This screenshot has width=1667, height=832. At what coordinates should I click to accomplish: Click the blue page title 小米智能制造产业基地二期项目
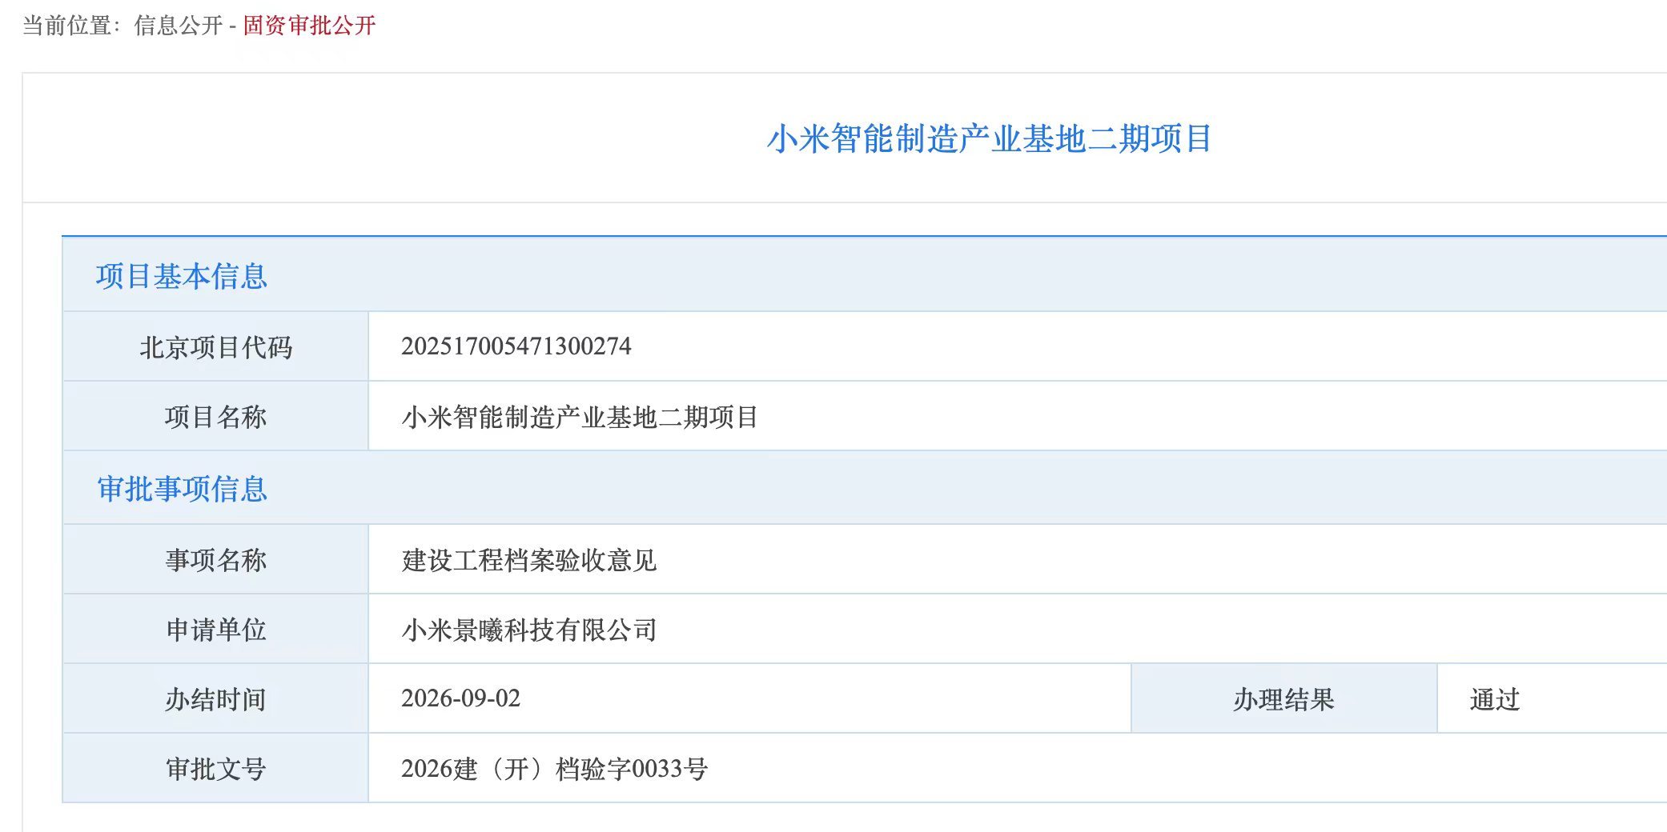click(990, 139)
